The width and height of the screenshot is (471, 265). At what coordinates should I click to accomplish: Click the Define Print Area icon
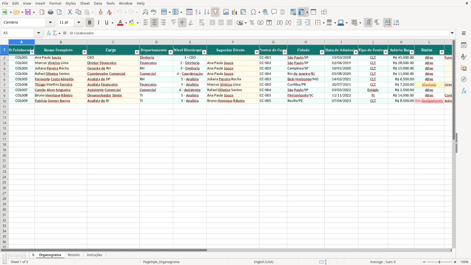(x=293, y=12)
